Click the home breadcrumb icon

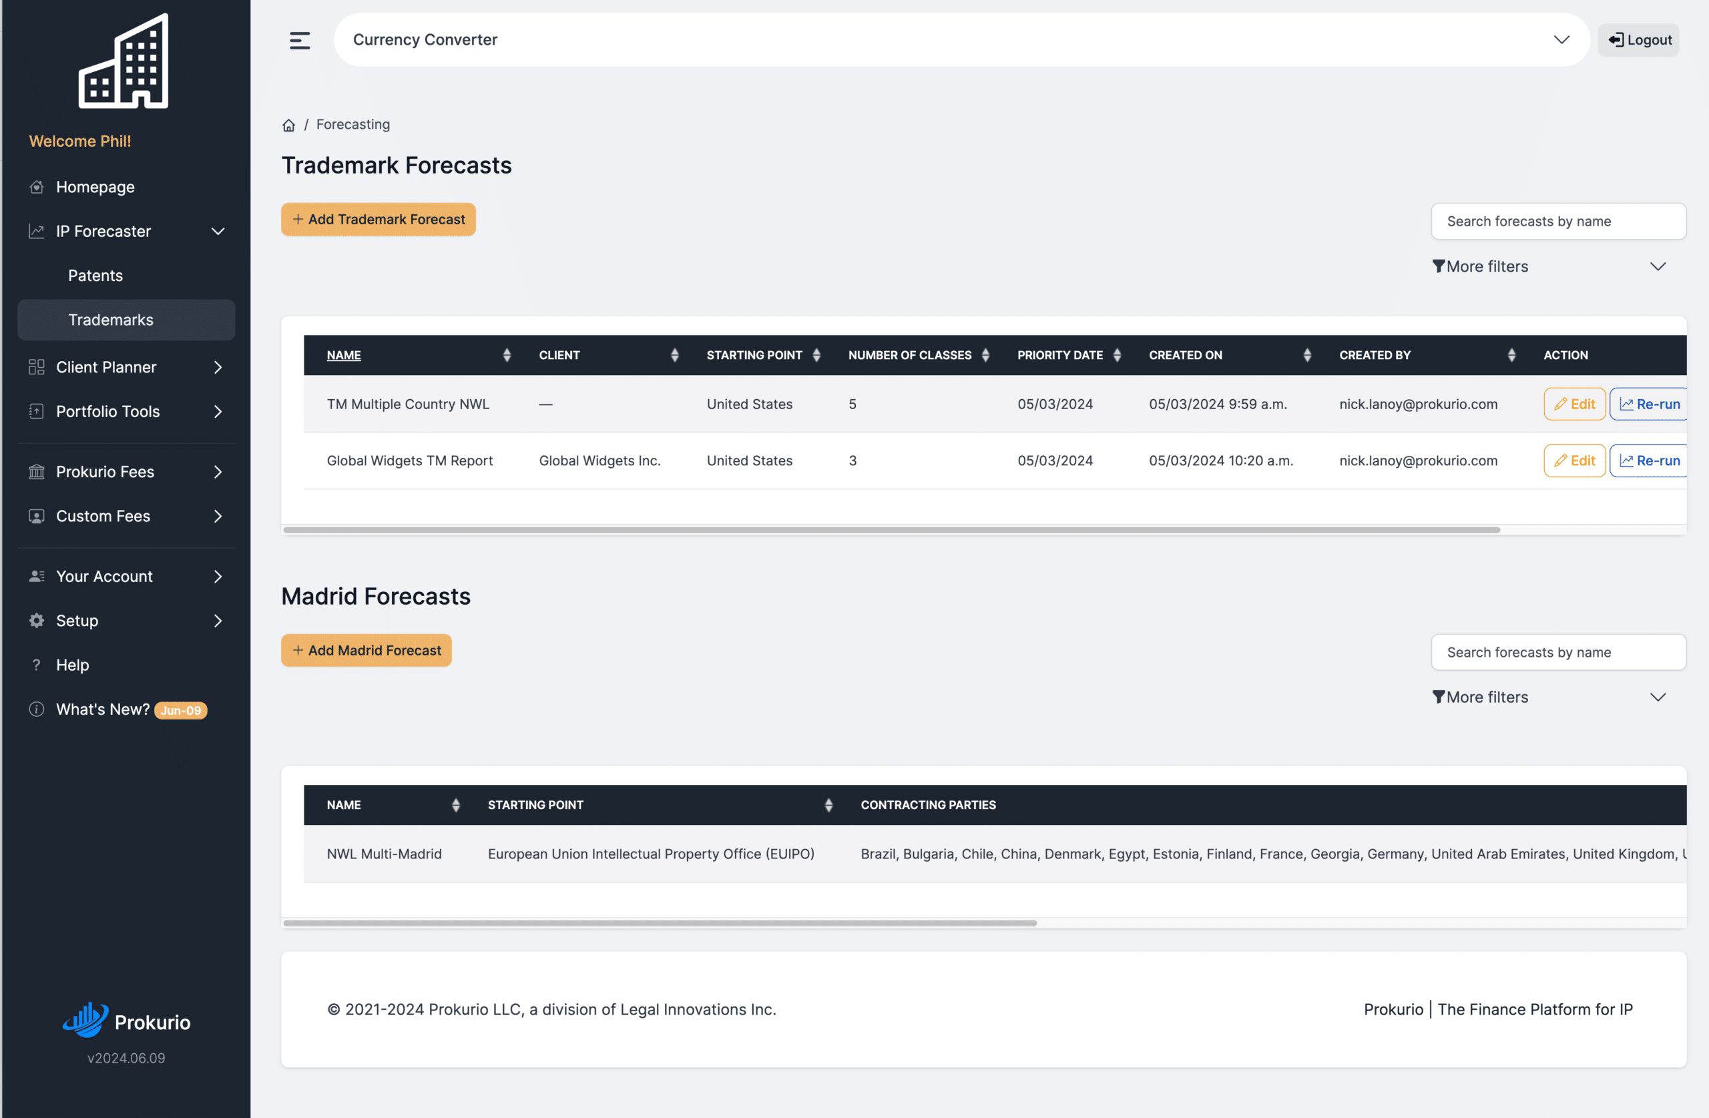click(288, 125)
